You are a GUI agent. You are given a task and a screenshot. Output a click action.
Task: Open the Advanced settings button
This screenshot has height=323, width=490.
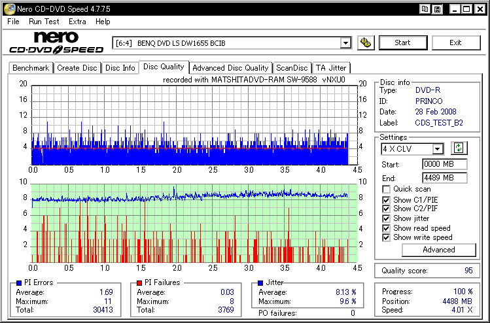pyautogui.click(x=438, y=250)
